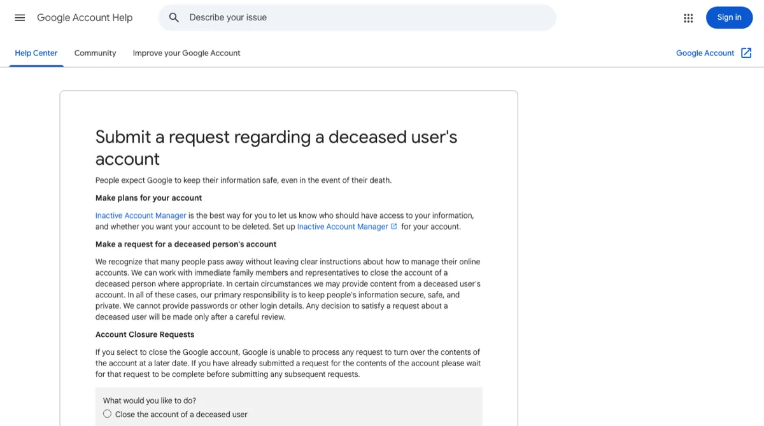Click the Sign in button

coord(729,18)
